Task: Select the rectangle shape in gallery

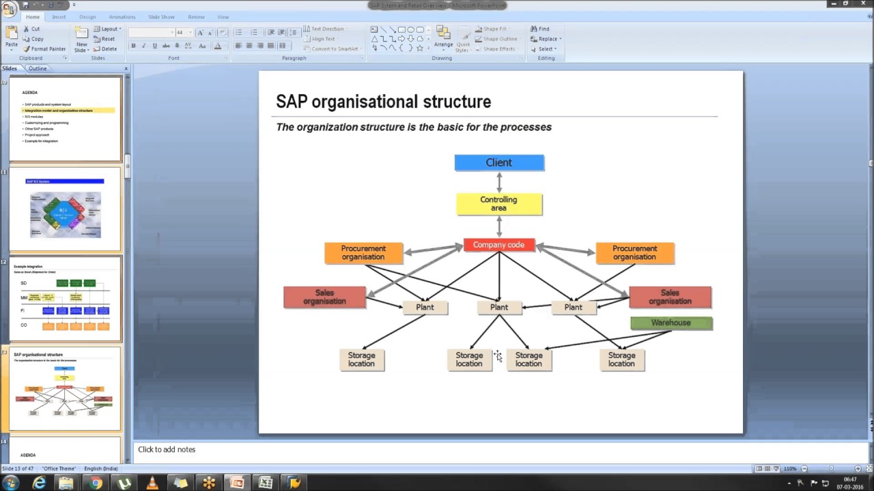Action: 401,30
